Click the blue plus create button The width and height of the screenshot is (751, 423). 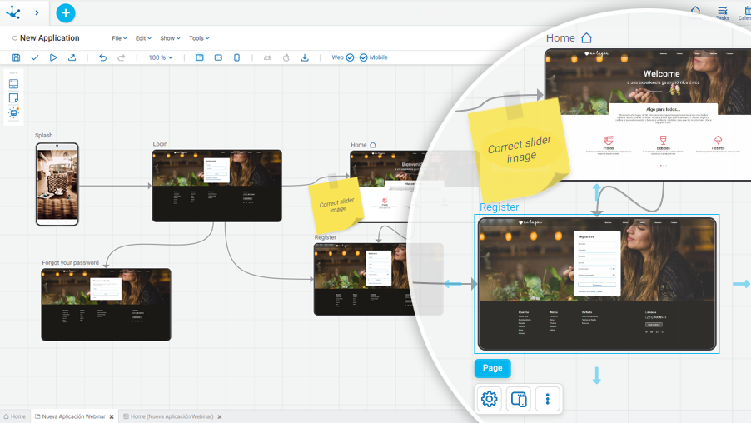(66, 13)
